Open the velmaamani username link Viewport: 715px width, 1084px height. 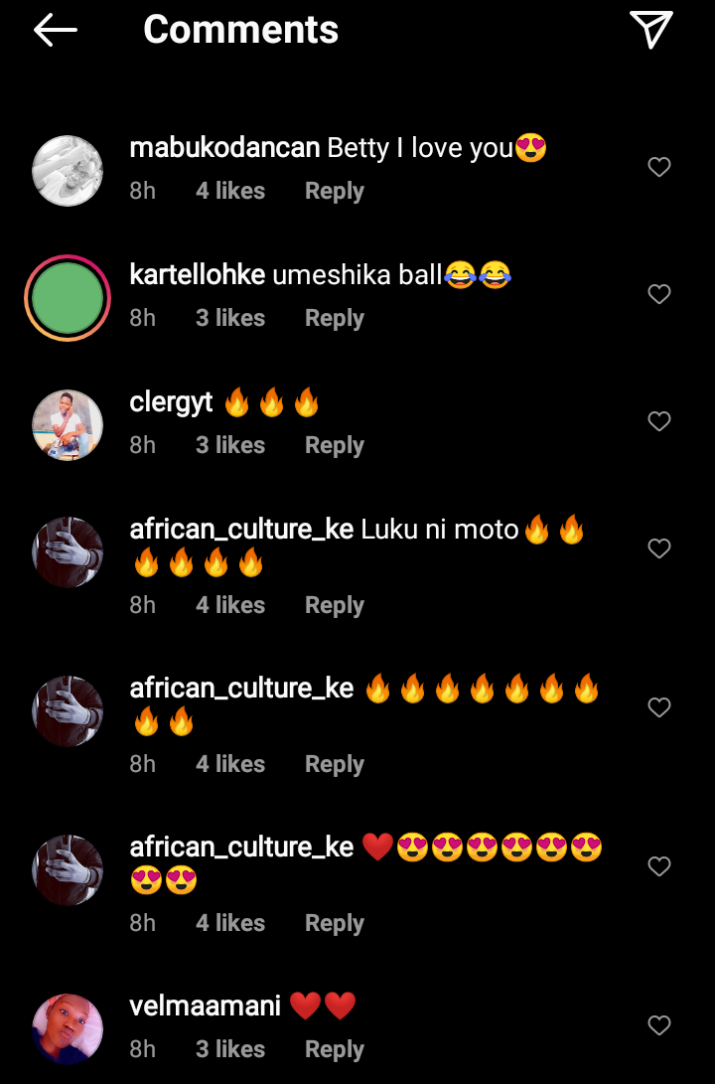point(206,1006)
